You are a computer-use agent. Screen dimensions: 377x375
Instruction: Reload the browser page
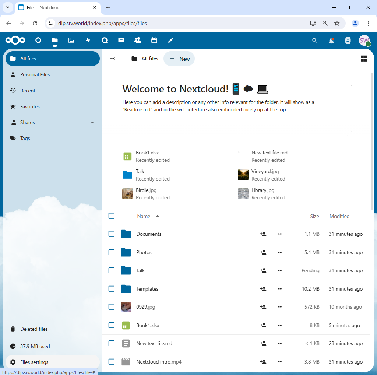35,23
